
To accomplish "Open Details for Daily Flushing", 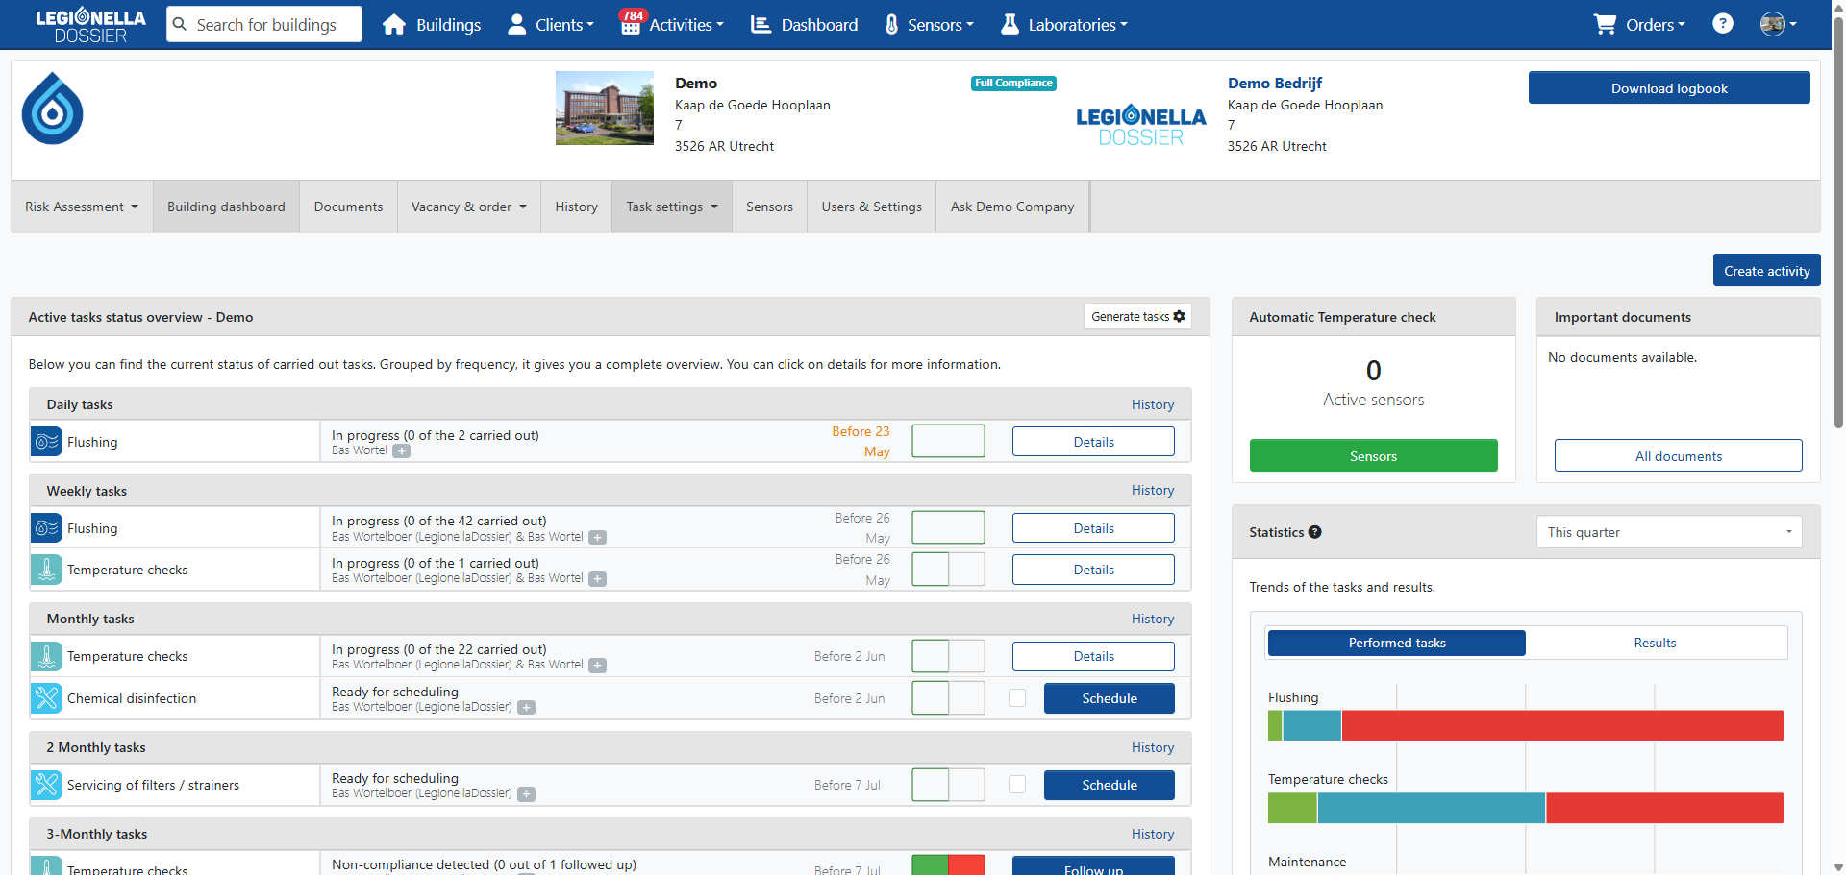I will (1093, 442).
